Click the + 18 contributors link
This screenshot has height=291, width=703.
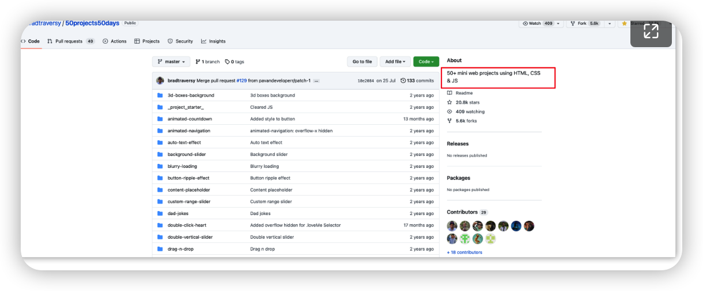(x=464, y=252)
